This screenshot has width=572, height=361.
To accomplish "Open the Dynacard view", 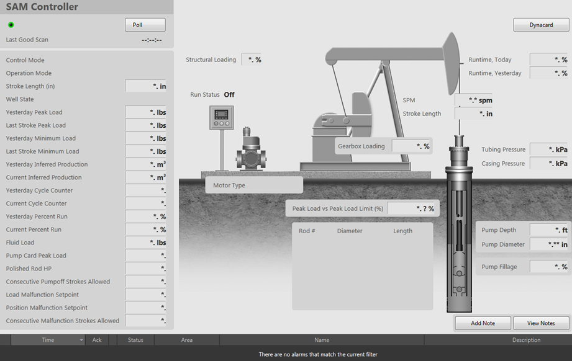I will [540, 25].
